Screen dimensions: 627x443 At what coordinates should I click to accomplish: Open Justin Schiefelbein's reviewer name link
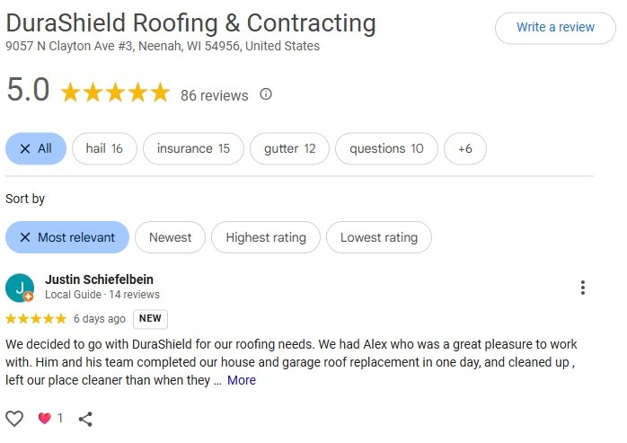[x=99, y=279]
